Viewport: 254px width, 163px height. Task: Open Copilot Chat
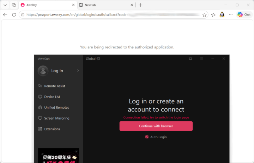pyautogui.click(x=244, y=15)
